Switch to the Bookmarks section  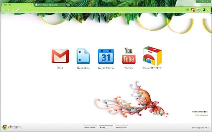point(121,127)
